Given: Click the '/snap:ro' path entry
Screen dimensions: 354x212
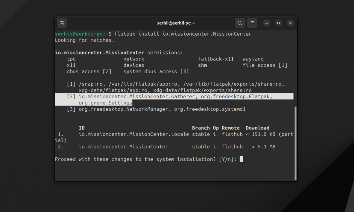Looking at the screenshot, I should tap(91, 84).
